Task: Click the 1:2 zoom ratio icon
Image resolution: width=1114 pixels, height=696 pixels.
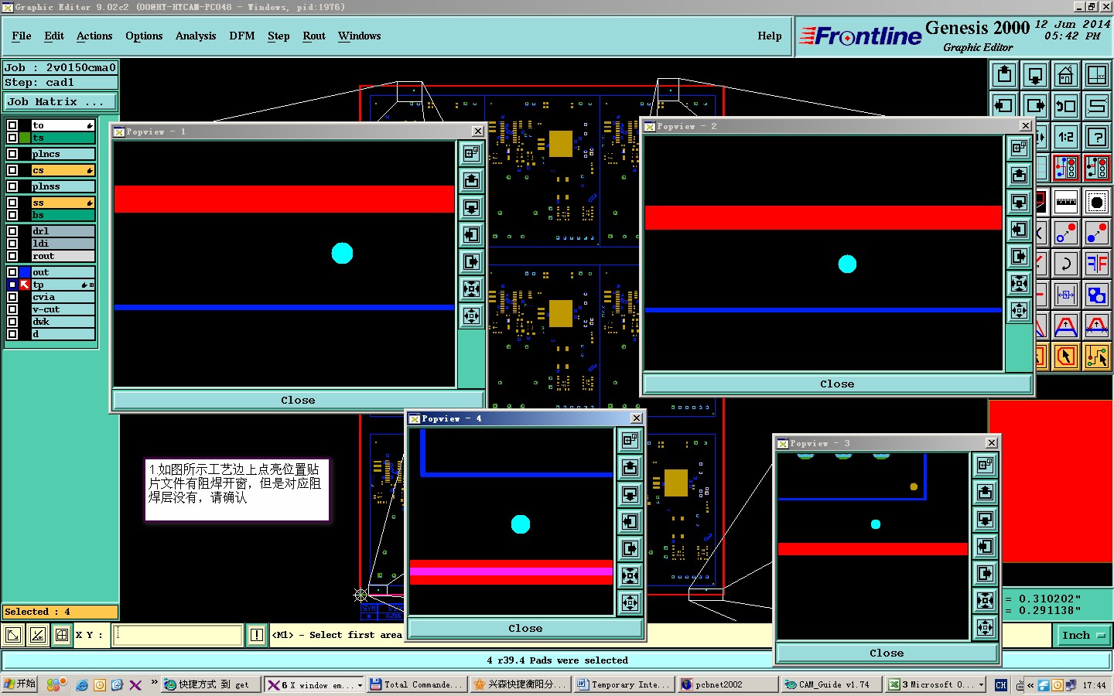Action: [1065, 137]
